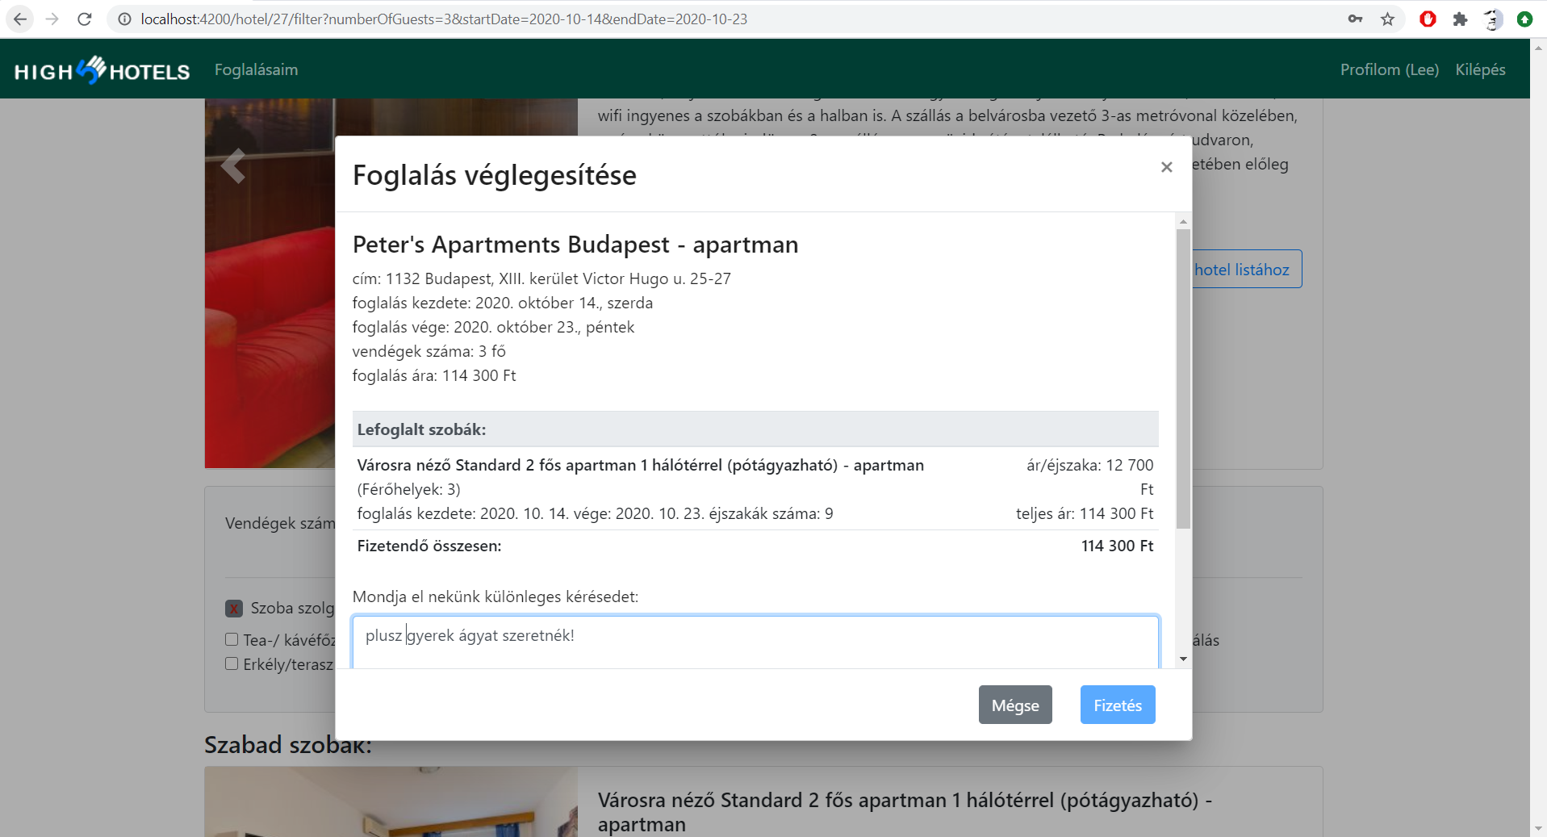
Task: Check the Erkély/terasz checkbox
Action: point(232,663)
